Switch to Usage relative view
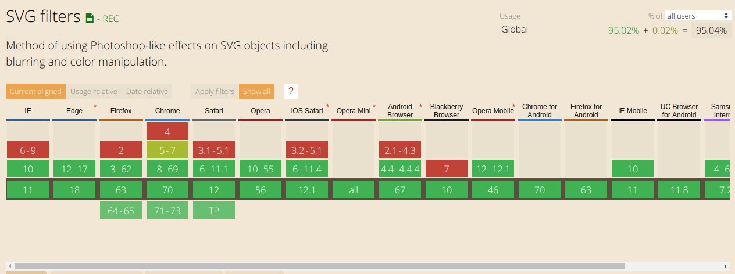The image size is (735, 274). tap(94, 91)
